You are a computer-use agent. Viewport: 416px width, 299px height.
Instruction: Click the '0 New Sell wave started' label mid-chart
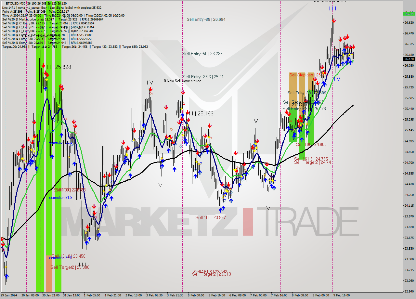[x=182, y=81]
